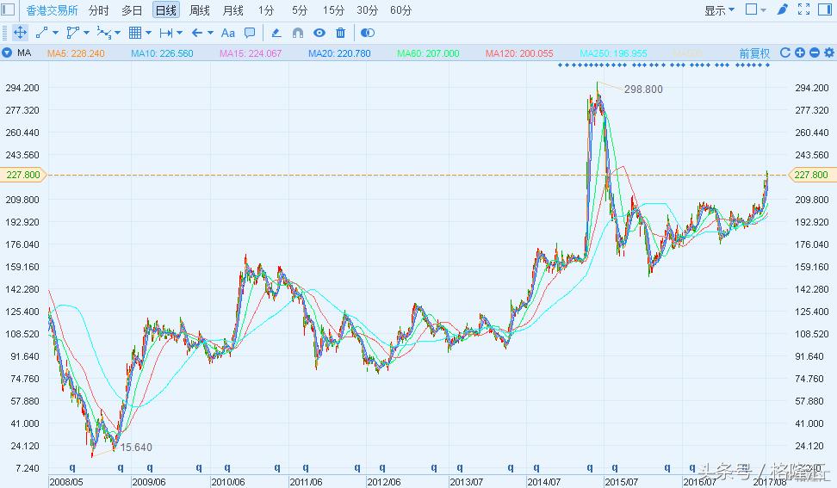Zoom in chart with plus button

[799, 53]
